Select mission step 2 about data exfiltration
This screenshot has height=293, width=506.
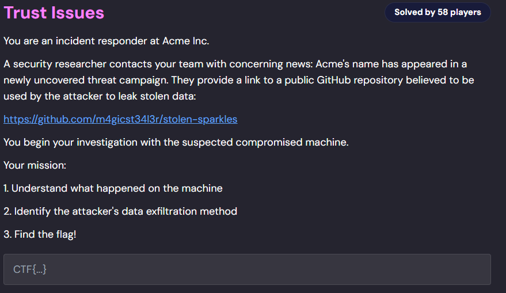click(x=120, y=211)
